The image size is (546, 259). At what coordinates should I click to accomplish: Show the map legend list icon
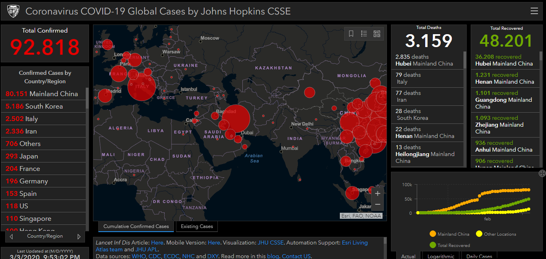point(364,34)
